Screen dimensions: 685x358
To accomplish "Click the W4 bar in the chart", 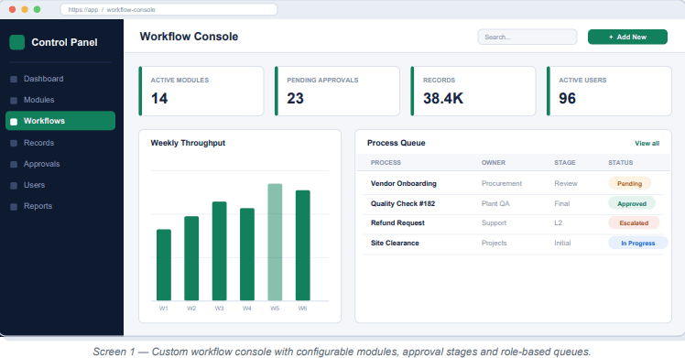I will point(247,255).
